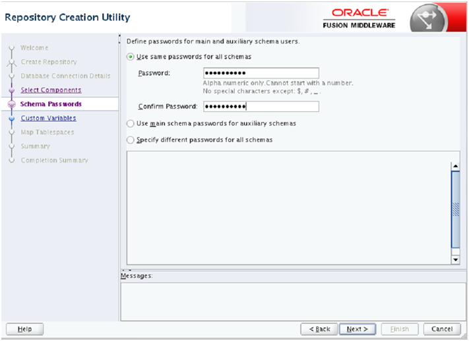The width and height of the screenshot is (469, 341).
Task: Click the Completion Summary step label
Action: tap(55, 160)
